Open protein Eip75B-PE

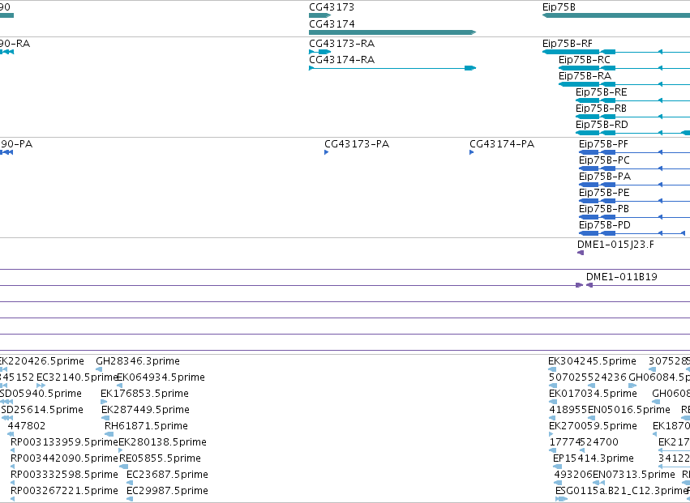604,193
